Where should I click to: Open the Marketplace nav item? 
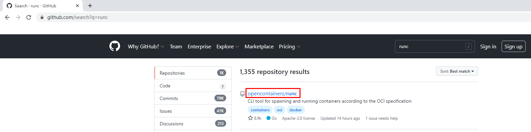[x=259, y=47]
